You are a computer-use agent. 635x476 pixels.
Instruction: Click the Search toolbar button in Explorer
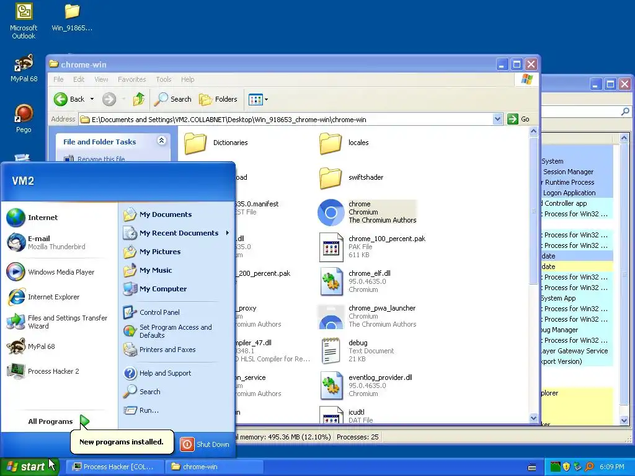pyautogui.click(x=172, y=99)
